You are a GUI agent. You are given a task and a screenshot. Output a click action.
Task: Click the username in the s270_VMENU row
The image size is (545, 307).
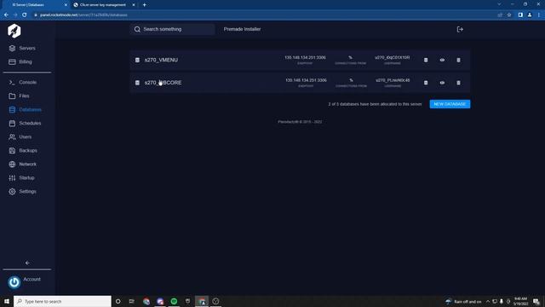(x=393, y=57)
